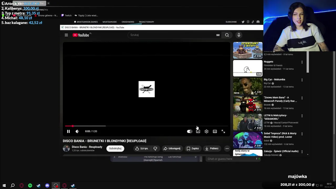Enter fullscreen mode in the player
This screenshot has height=189, width=336.
(223, 131)
